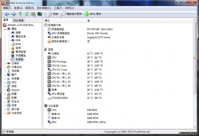Viewport: 199px width, 136px height.
Task: Select DMI item in tree
Action: tap(18, 40)
